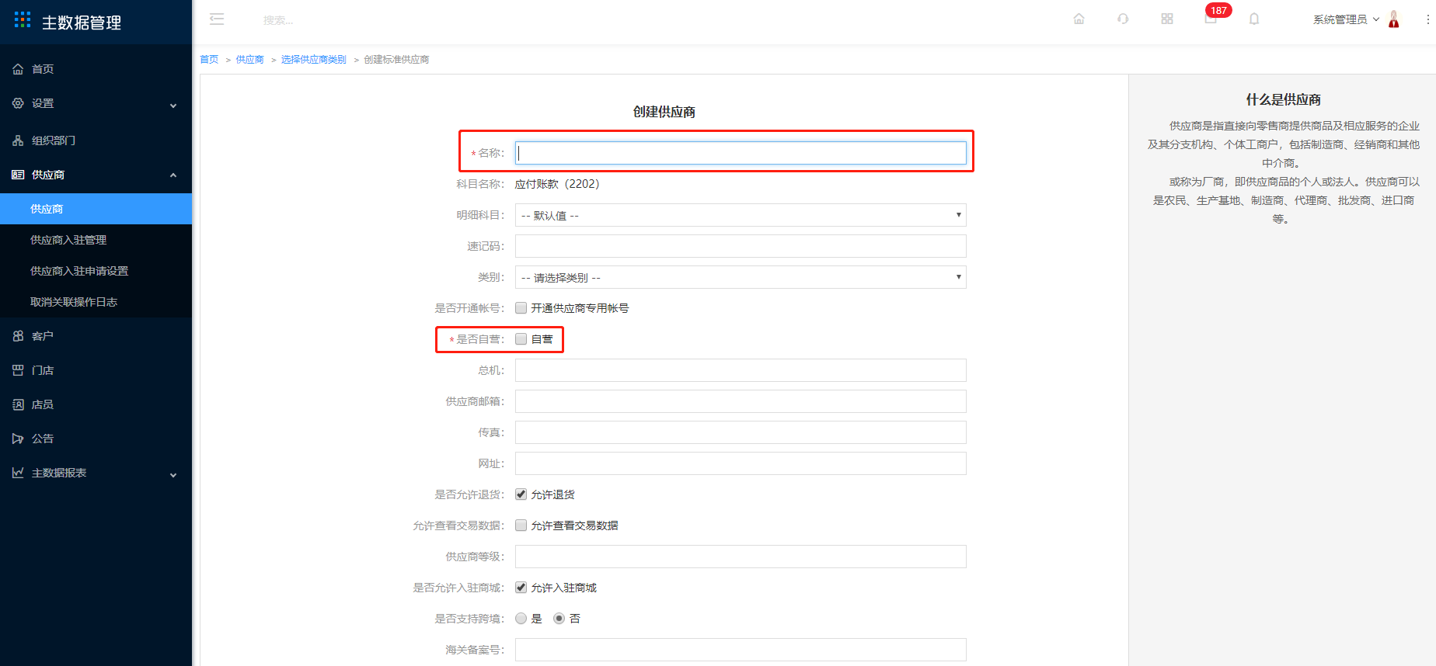Select 是 for 是否支持跨境
Screen dimensions: 1436x666
(x=521, y=619)
